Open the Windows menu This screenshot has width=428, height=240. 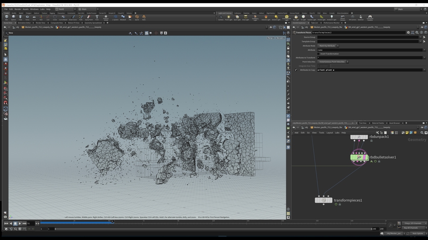click(x=34, y=9)
